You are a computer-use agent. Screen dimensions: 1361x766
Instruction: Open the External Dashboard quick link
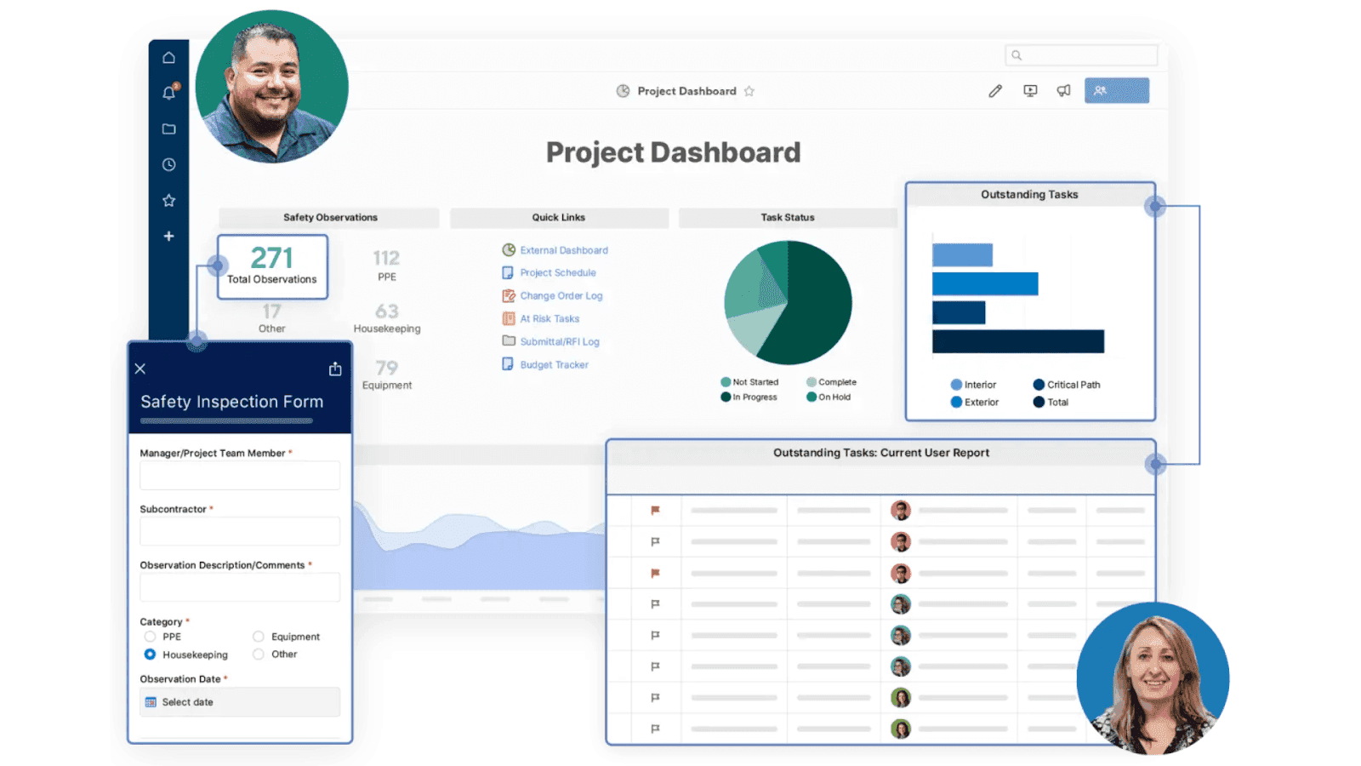click(563, 249)
